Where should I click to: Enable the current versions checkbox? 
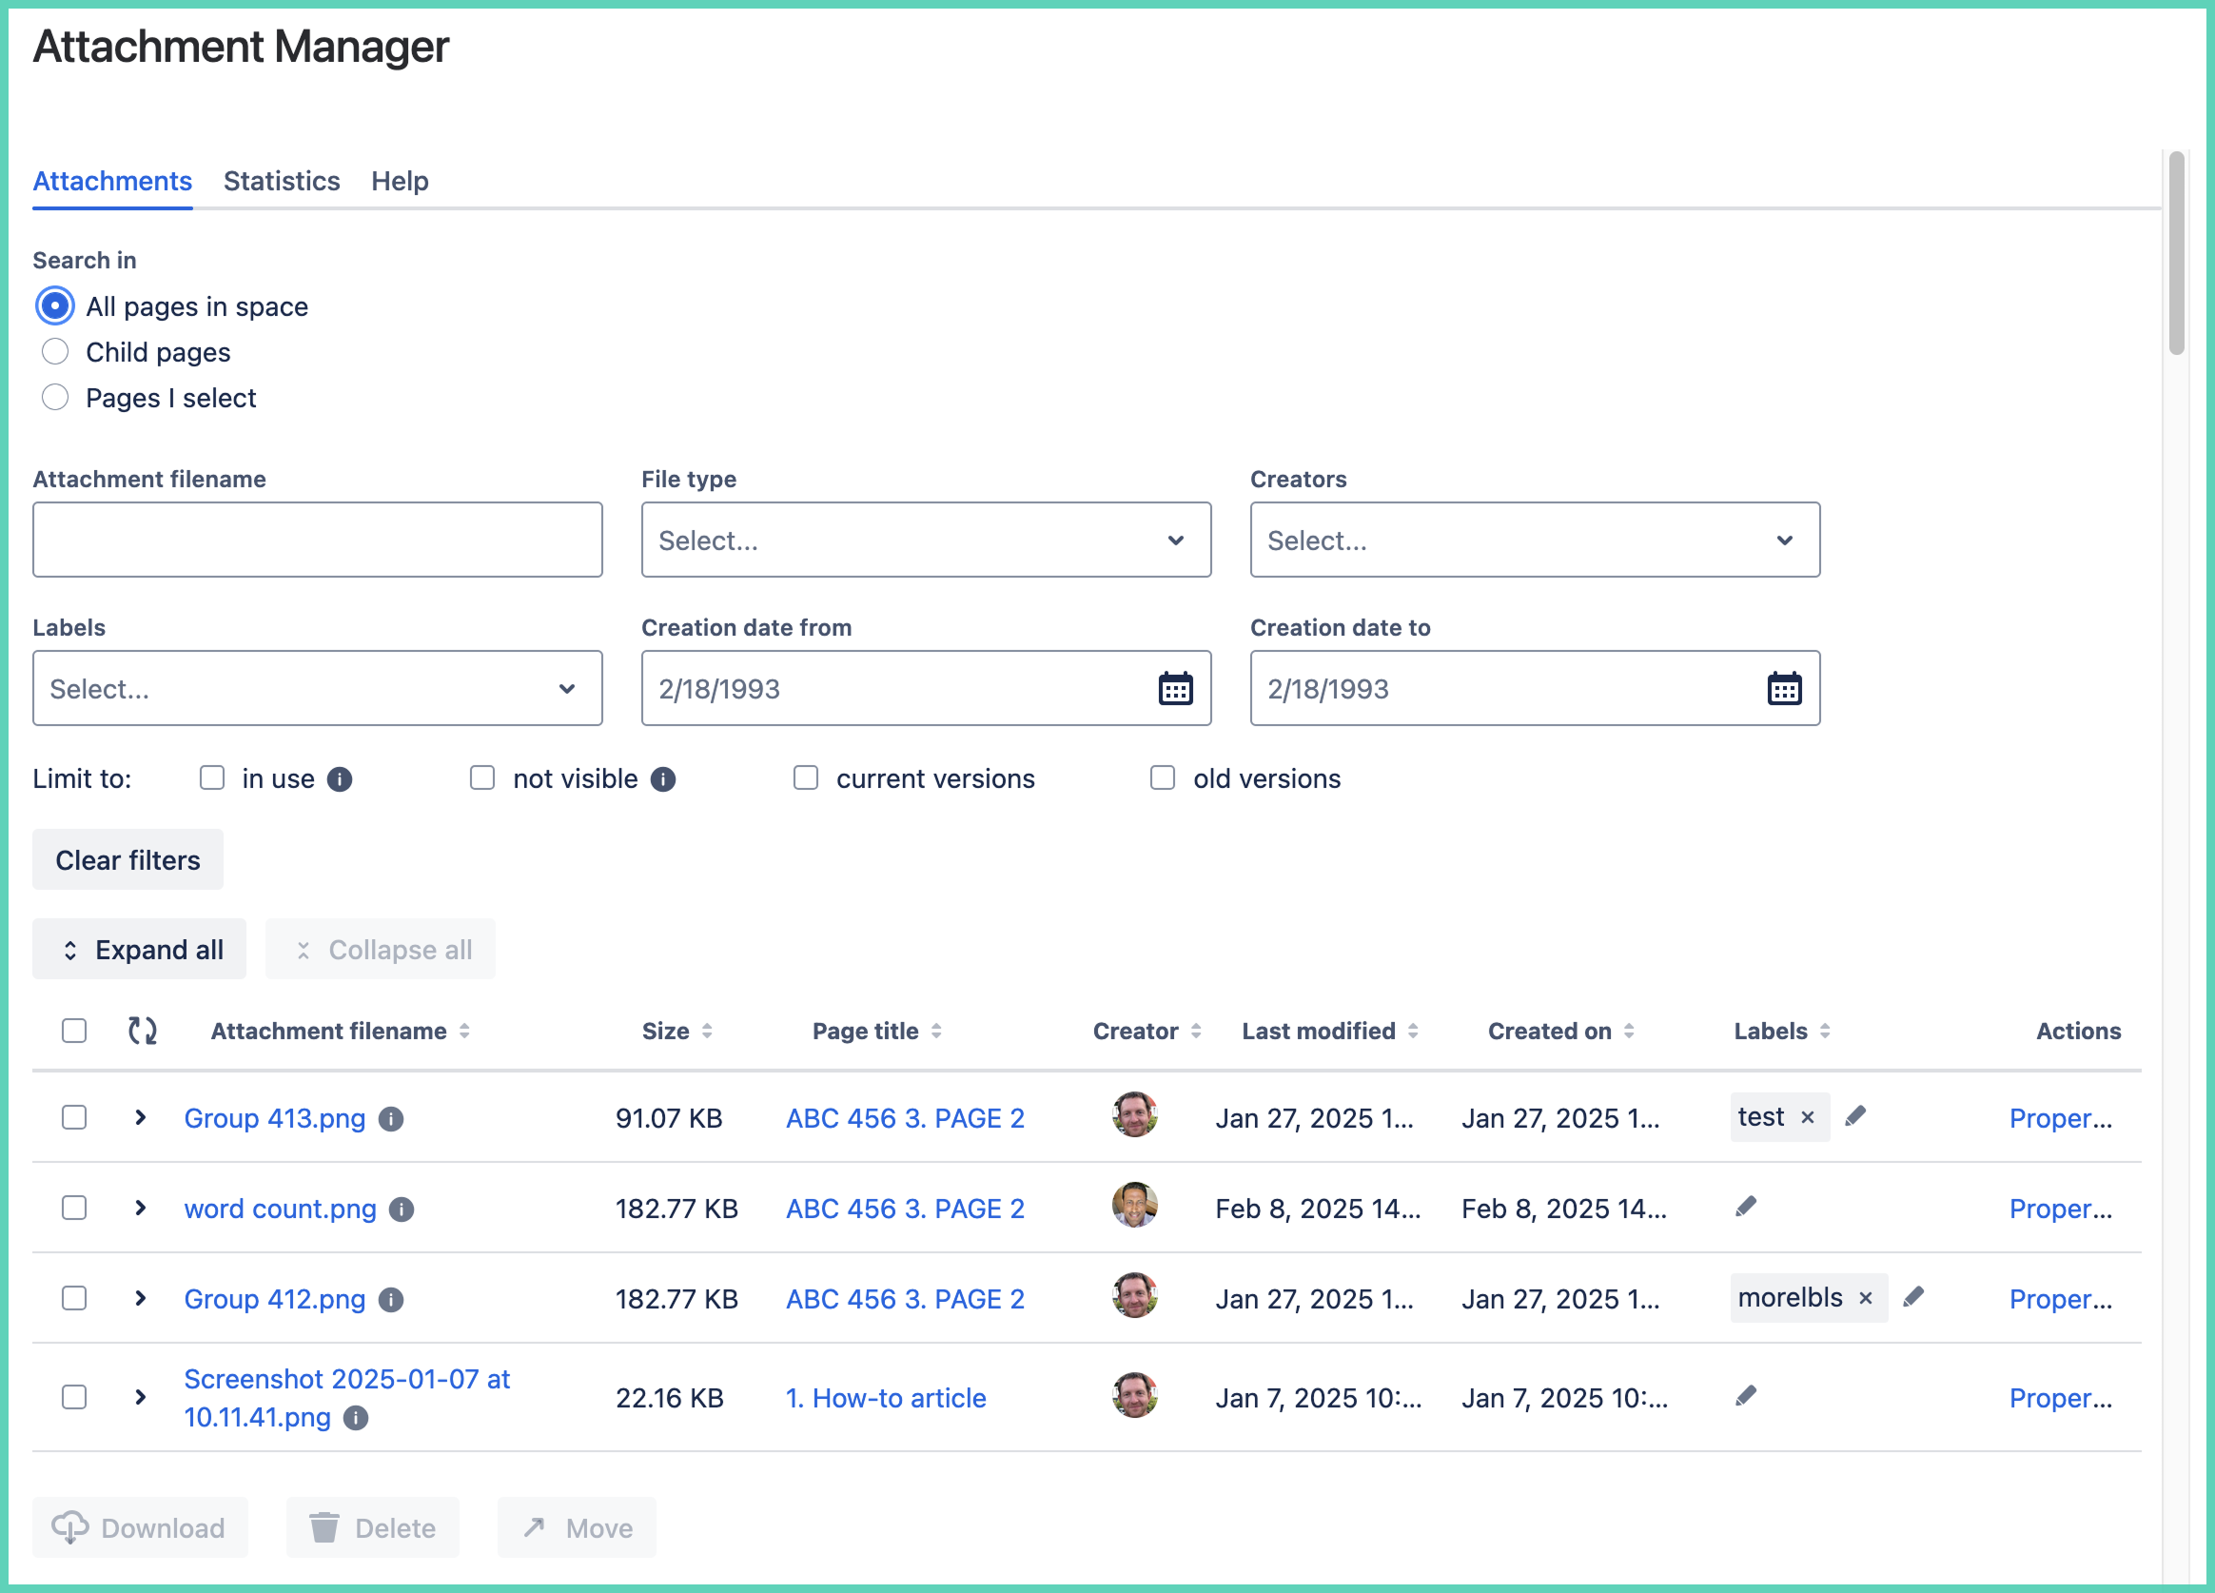point(806,778)
